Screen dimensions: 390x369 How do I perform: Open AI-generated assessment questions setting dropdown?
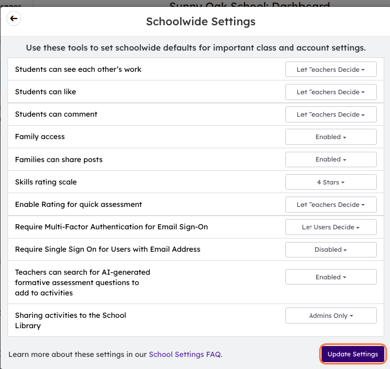331,277
